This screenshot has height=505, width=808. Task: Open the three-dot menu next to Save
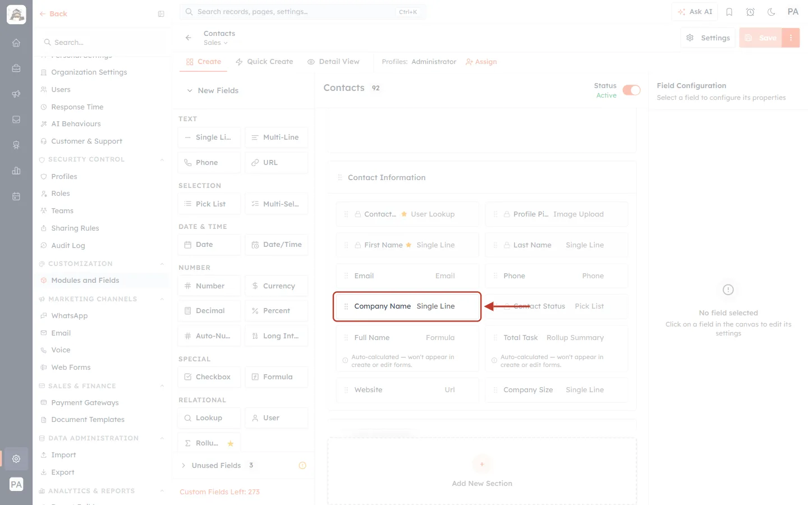coord(791,38)
